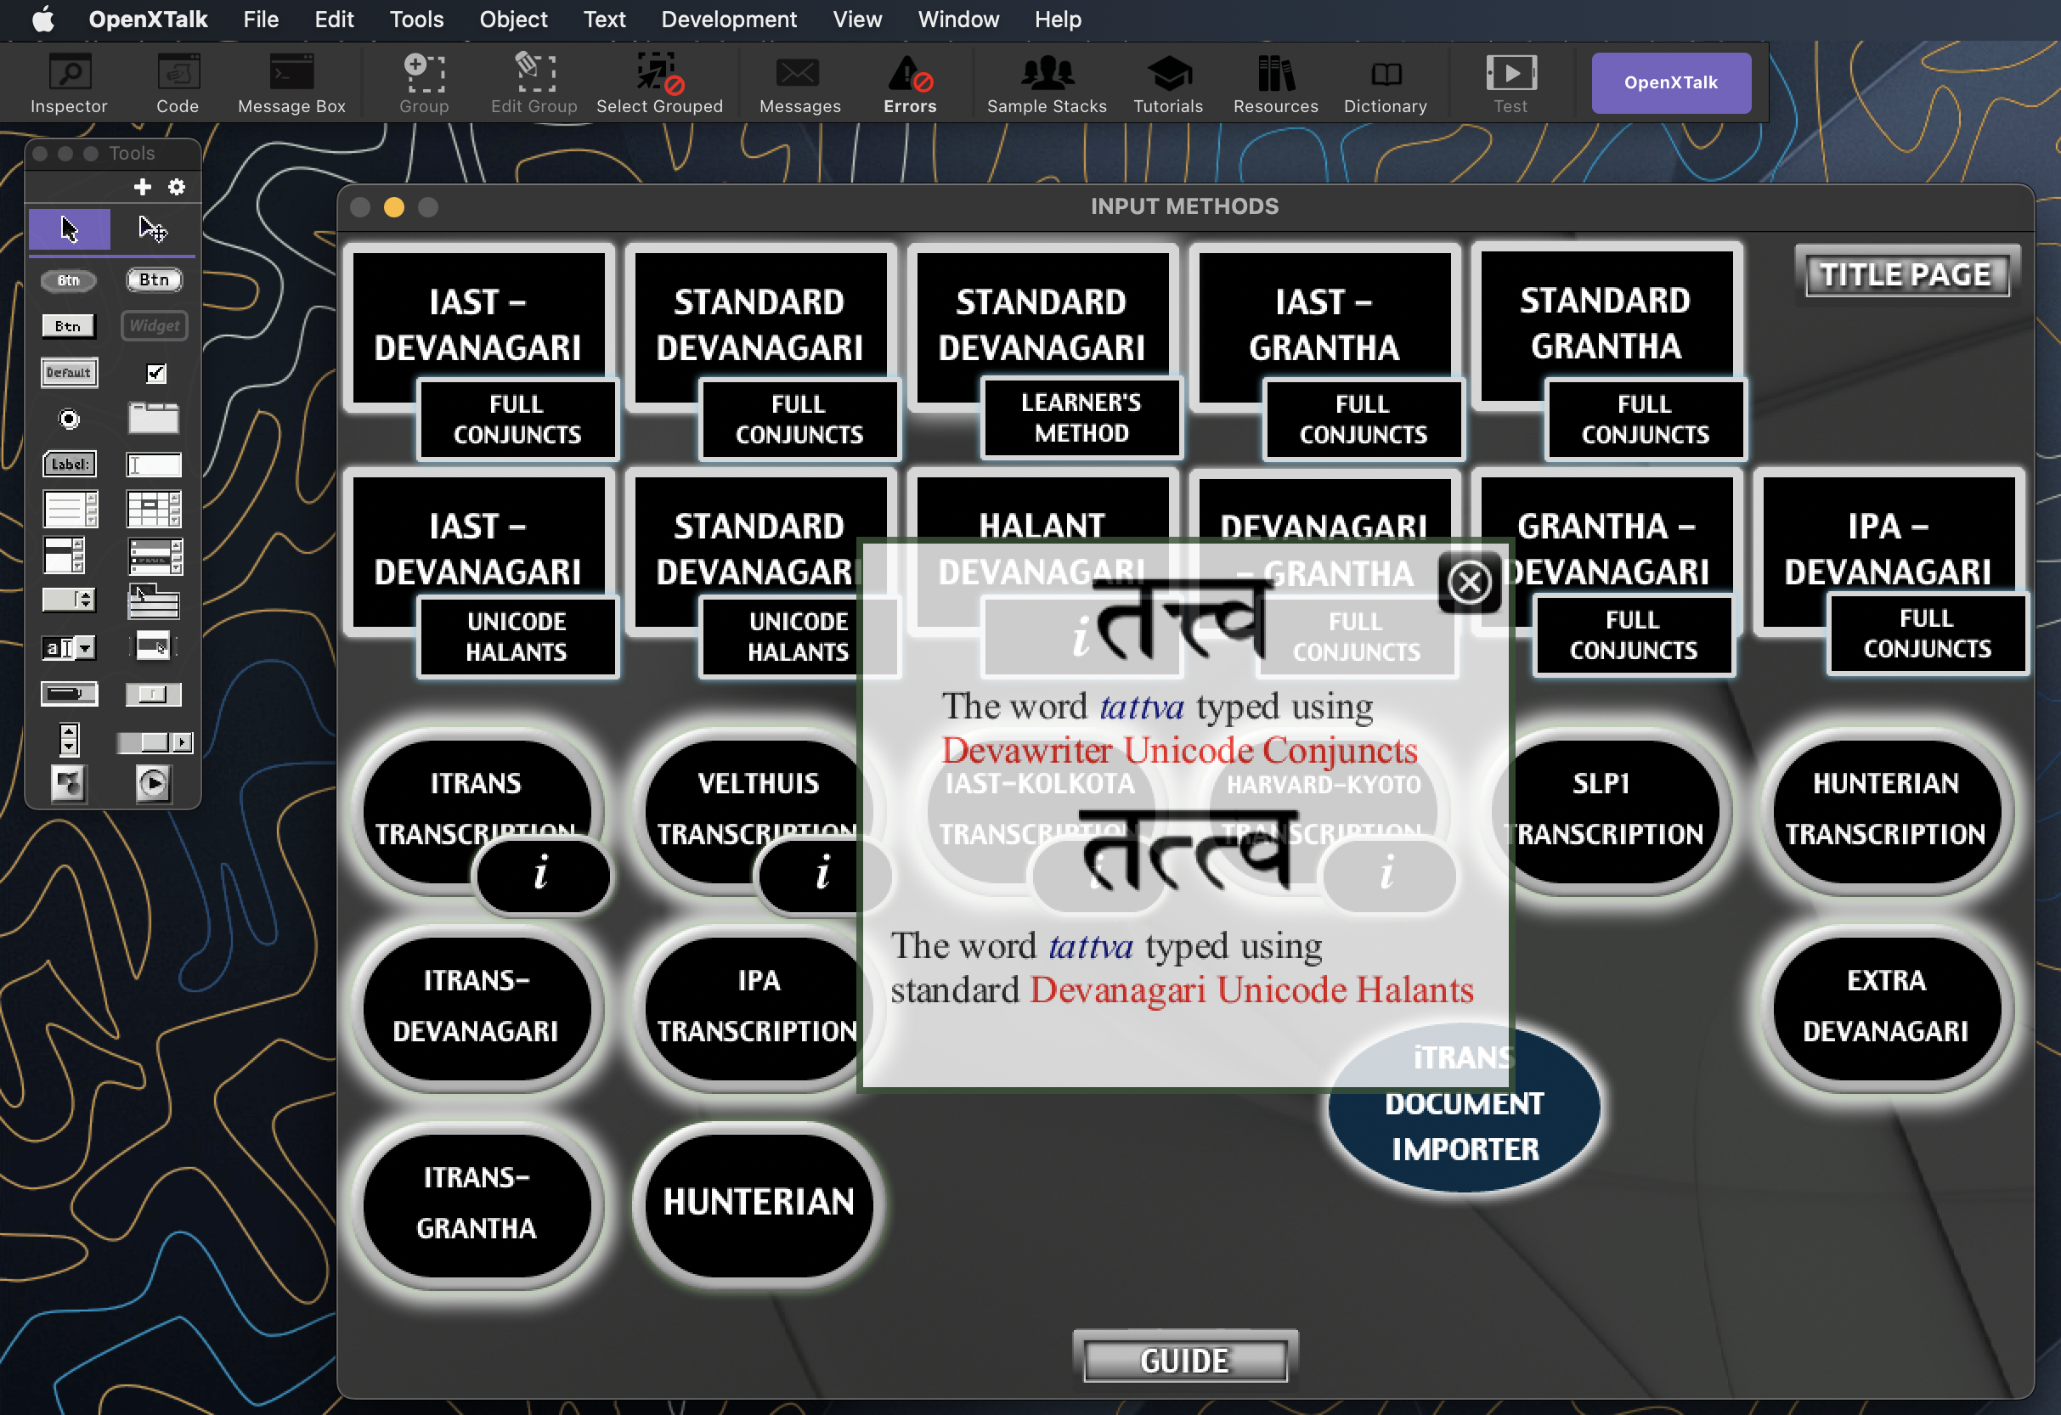Open the Code editor toolbar icon
Screen dimensions: 2061x1415
(x=178, y=83)
